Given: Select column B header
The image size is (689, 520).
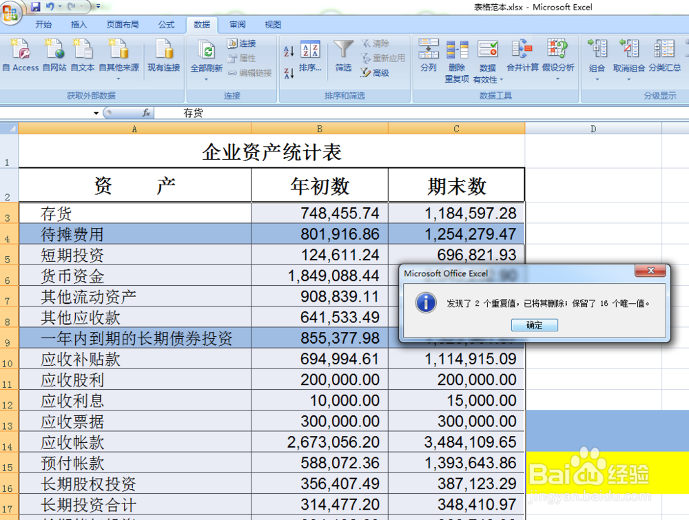Looking at the screenshot, I should (x=320, y=129).
